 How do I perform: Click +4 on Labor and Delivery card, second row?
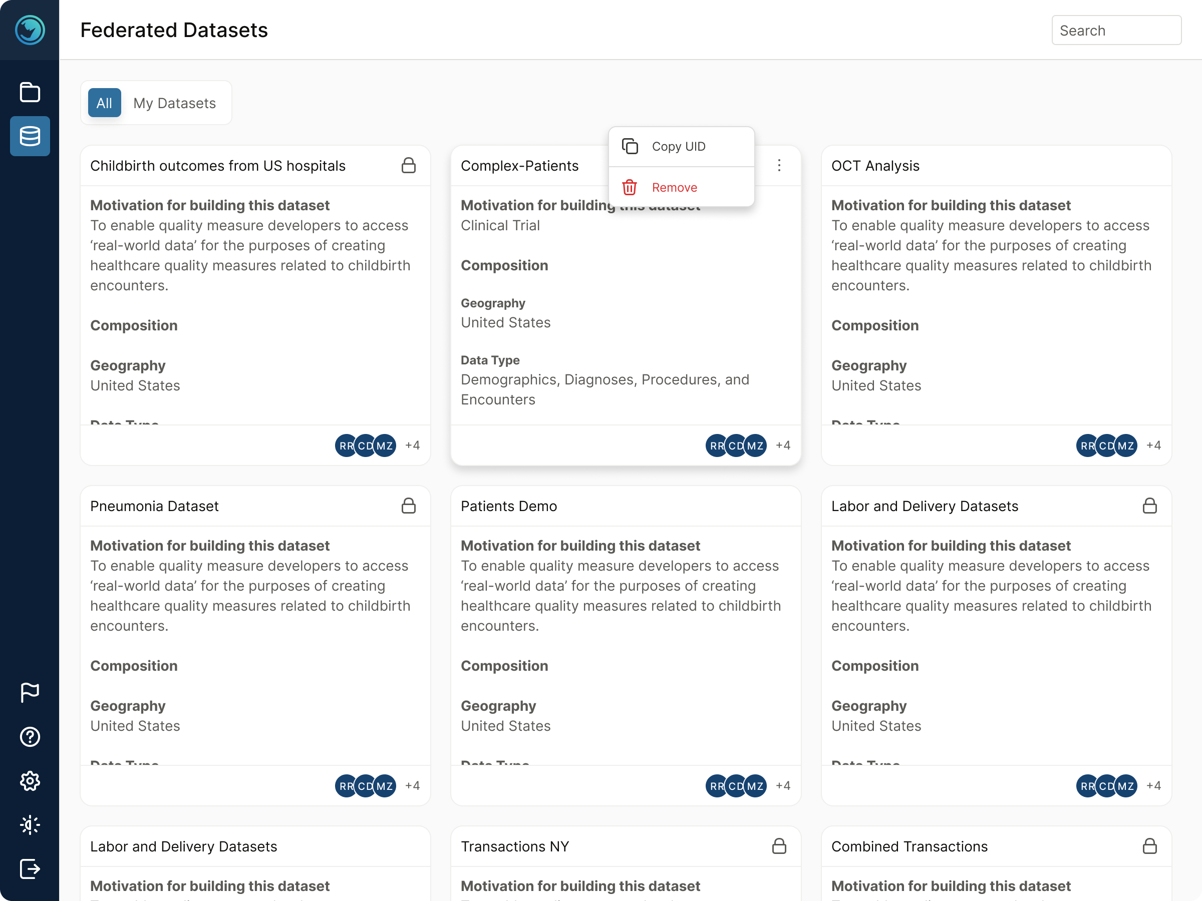[1153, 785]
